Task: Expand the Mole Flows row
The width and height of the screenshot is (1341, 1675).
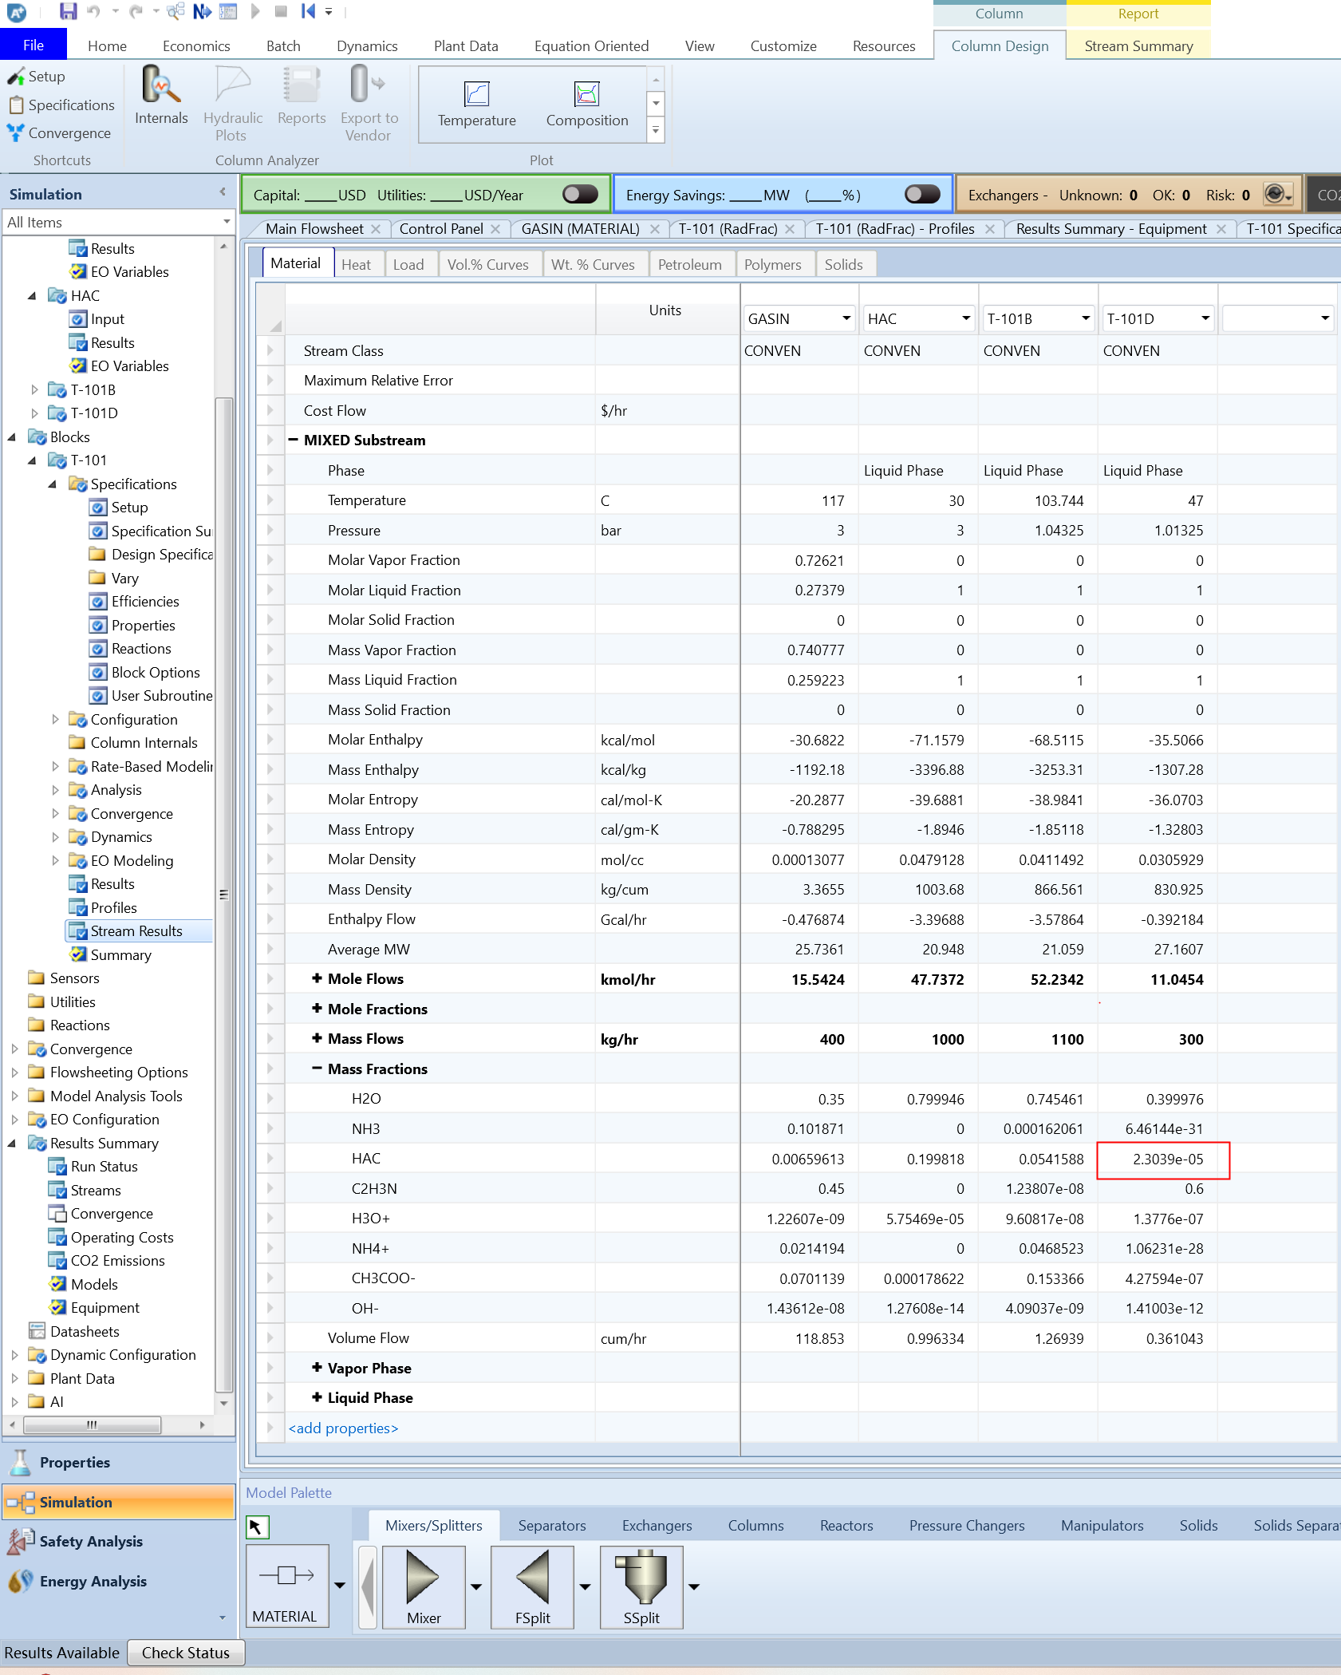Action: tap(317, 978)
